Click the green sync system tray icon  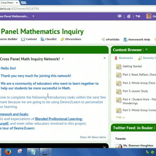tap(153, 152)
